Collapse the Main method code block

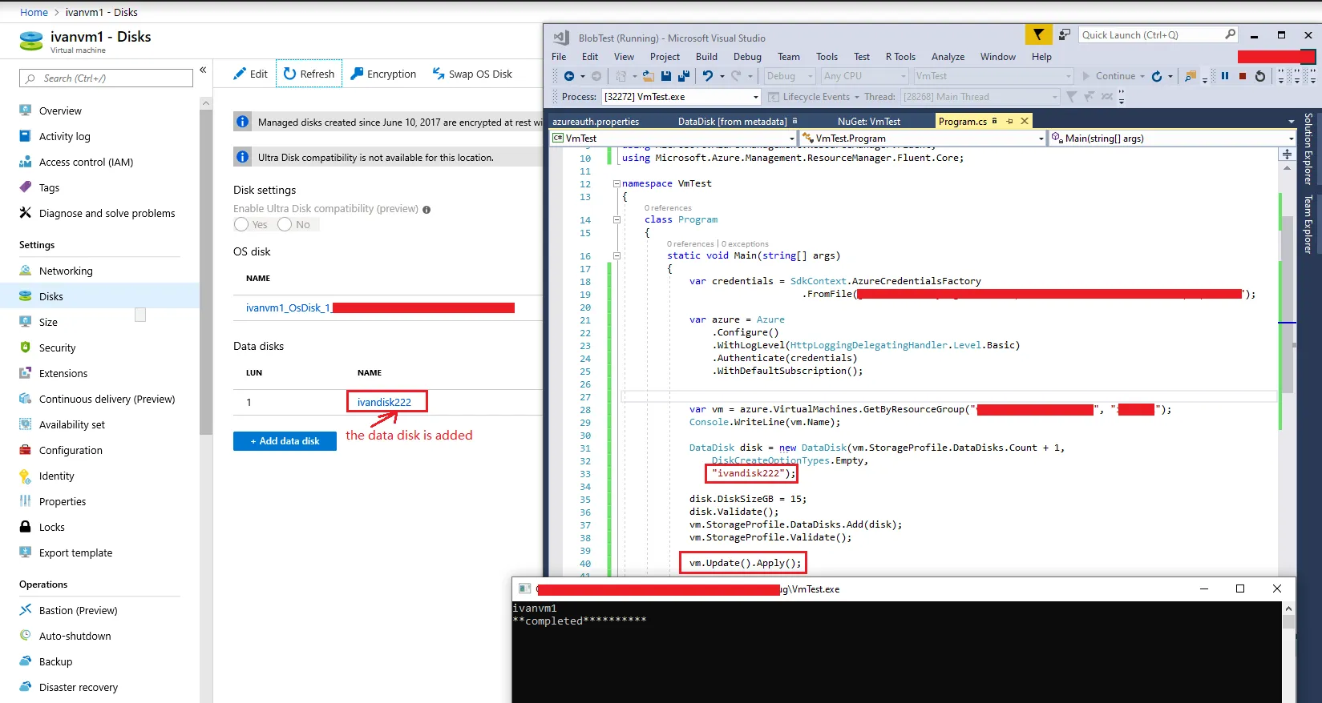point(617,255)
